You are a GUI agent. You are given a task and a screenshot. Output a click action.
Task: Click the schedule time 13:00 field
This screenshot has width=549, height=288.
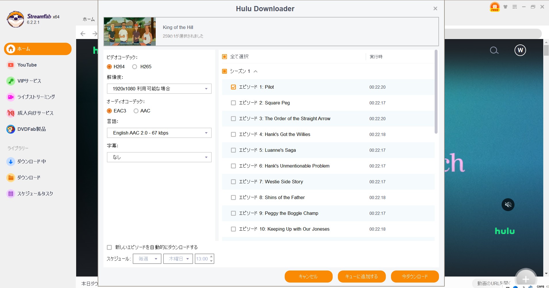click(202, 259)
